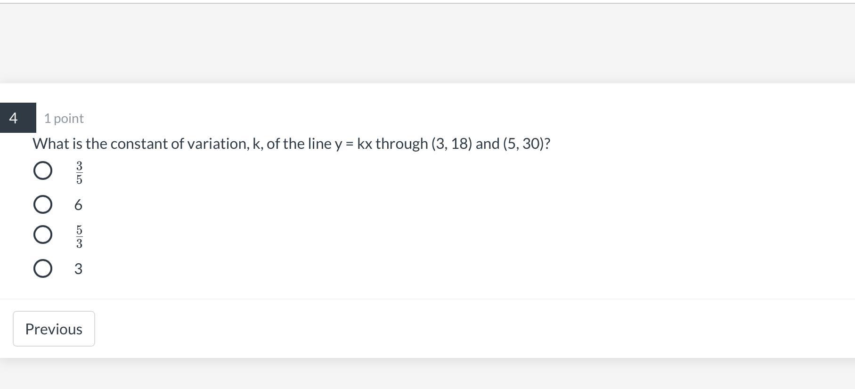Click the fraction 5/3 answer label
The image size is (855, 389).
tap(79, 236)
